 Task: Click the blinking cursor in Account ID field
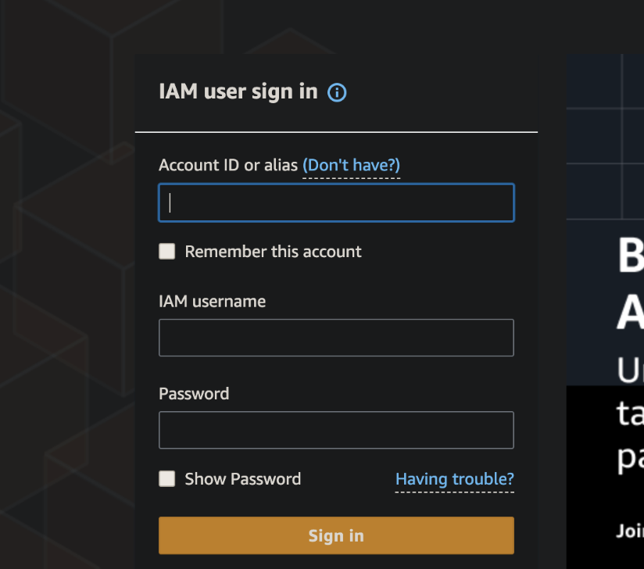[170, 202]
